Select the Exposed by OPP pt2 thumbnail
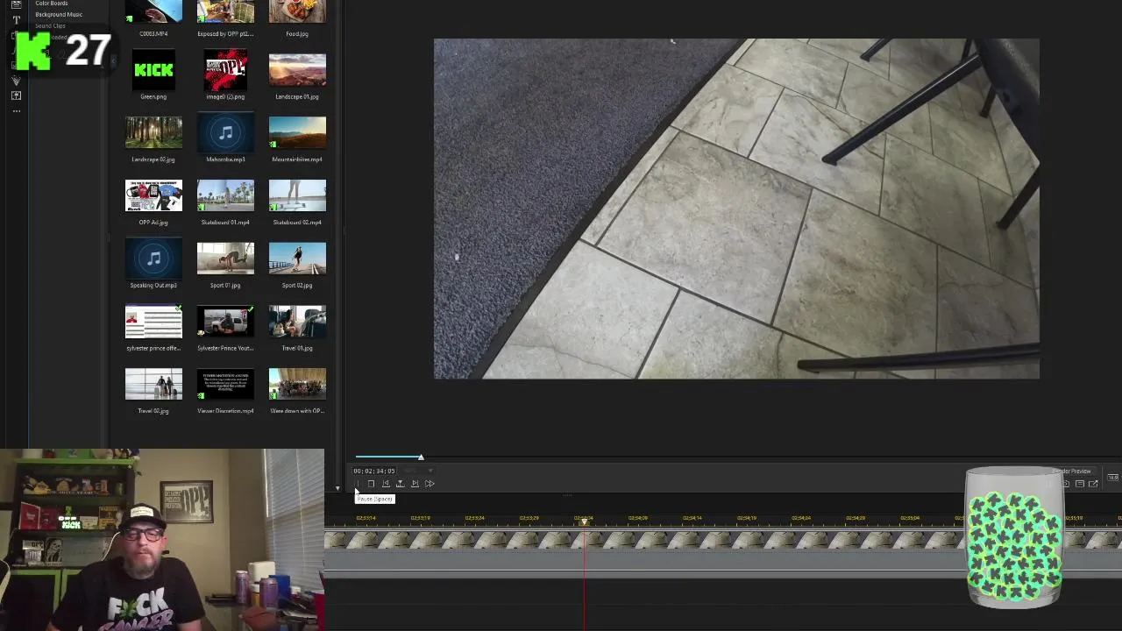The height and width of the screenshot is (631, 1122). click(225, 11)
